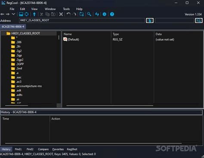Click the History pane horizontal scrollbar

tap(93, 143)
